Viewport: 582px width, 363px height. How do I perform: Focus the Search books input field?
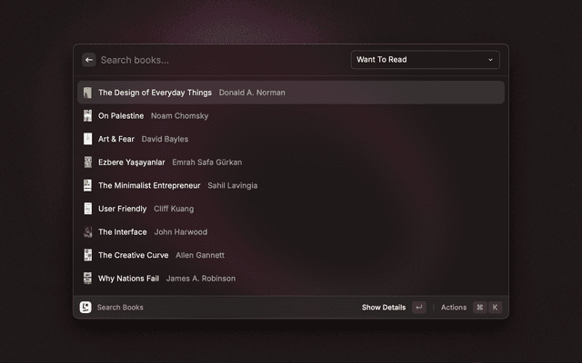pos(218,60)
